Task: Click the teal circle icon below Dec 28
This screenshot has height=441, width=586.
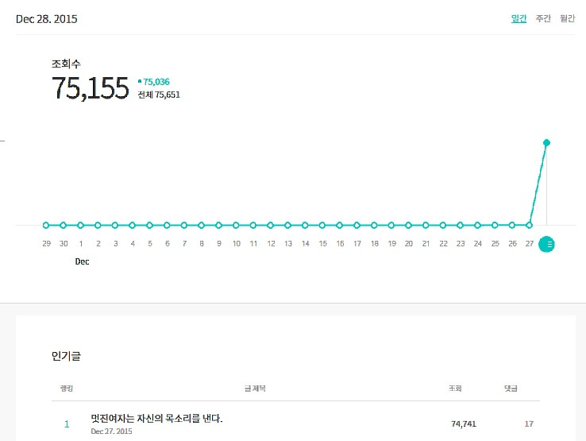Action: pos(546,244)
